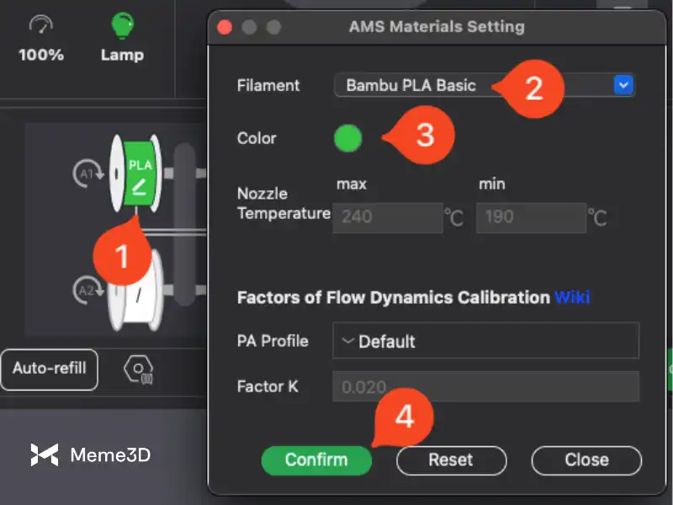Click the green Color swatch

[x=347, y=139]
